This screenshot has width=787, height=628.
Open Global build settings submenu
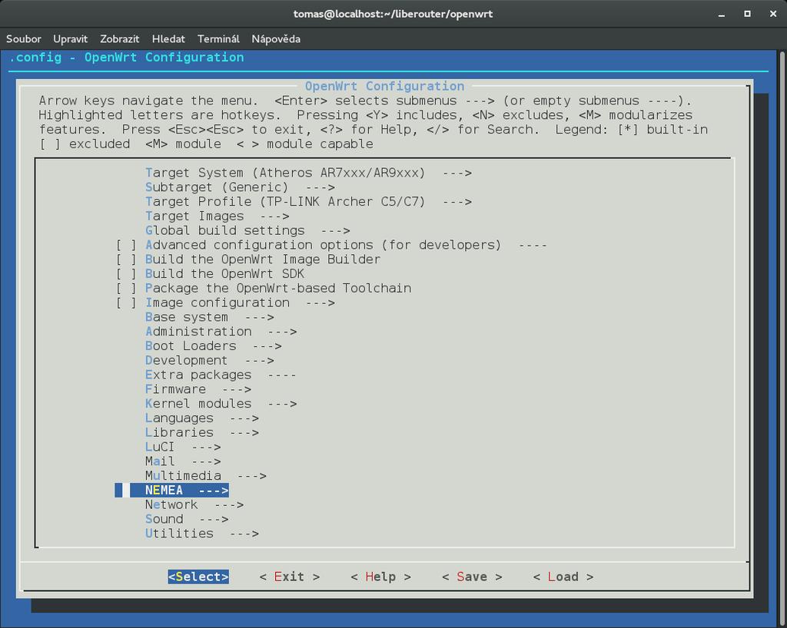247,230
